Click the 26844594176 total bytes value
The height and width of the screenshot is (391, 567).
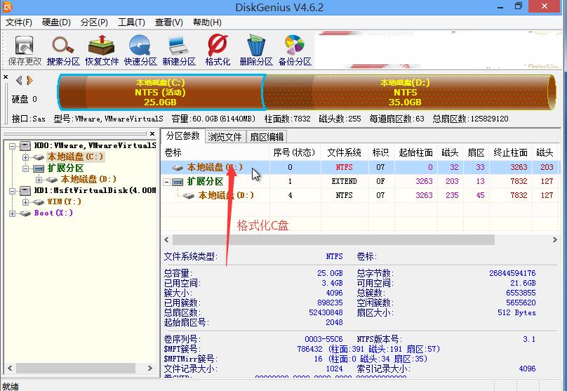[512, 274]
